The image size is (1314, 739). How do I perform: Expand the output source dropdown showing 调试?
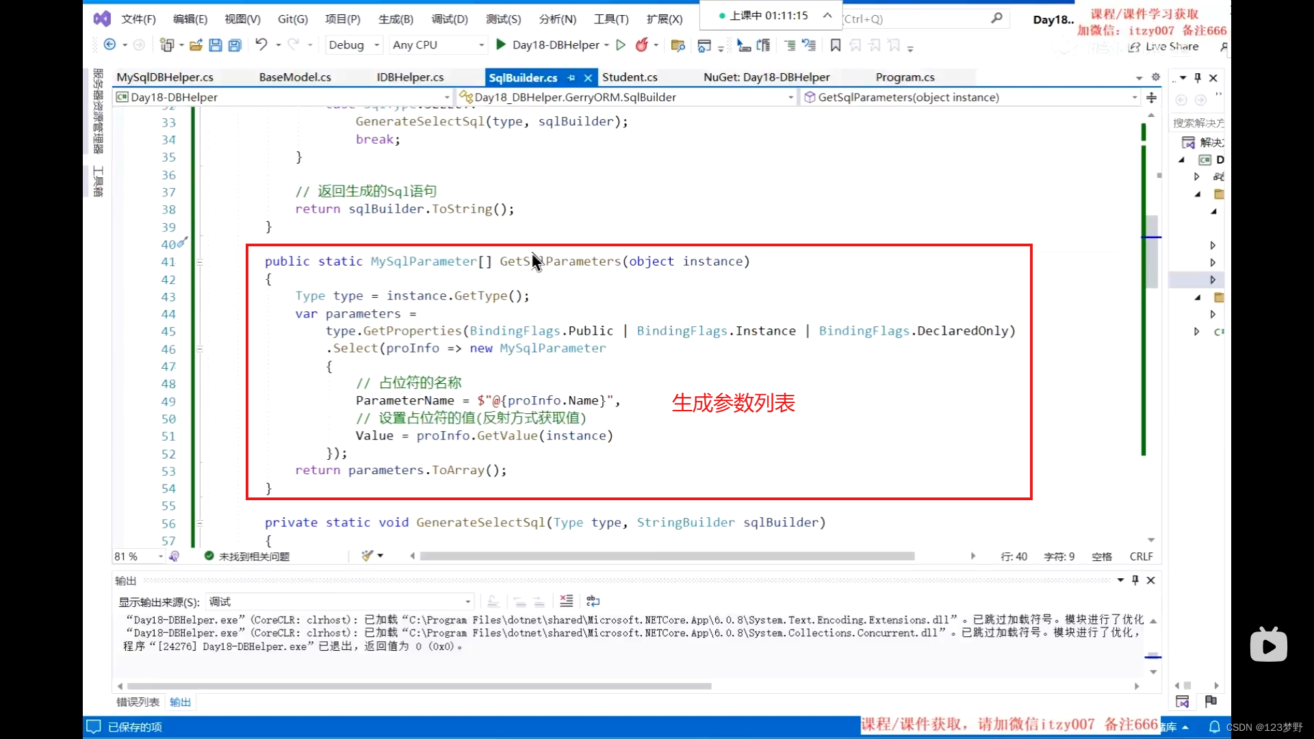pyautogui.click(x=468, y=602)
